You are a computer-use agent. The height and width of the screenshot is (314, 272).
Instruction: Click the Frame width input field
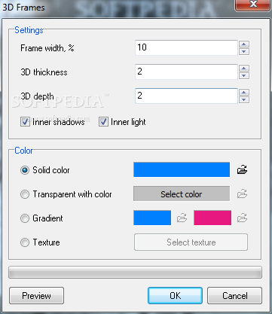coord(186,47)
